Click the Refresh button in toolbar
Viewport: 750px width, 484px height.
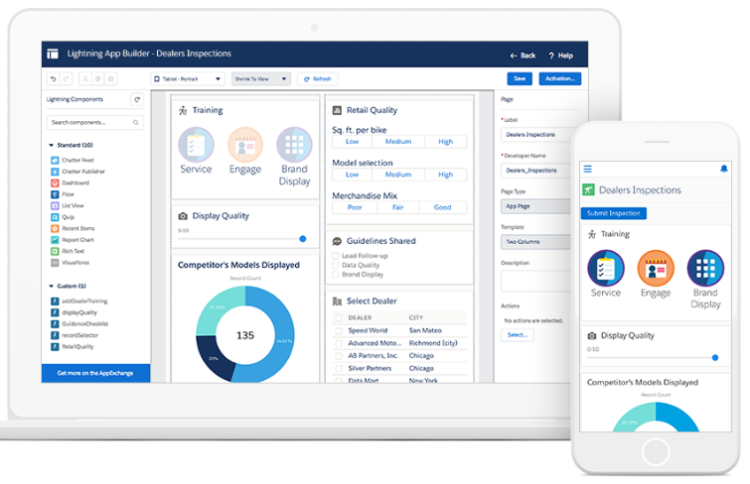click(x=318, y=78)
